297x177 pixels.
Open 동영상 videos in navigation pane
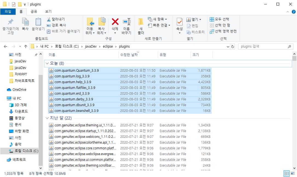[17, 118]
